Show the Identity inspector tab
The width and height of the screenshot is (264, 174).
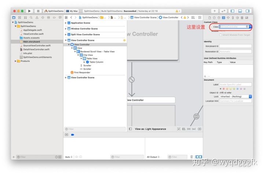pos(223,18)
